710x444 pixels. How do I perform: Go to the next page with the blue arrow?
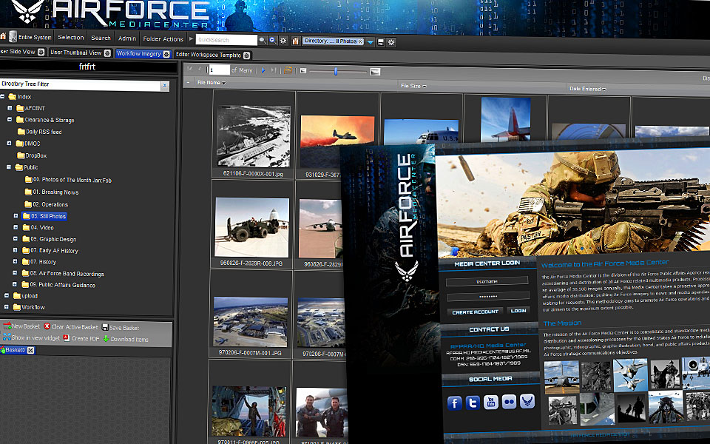coord(263,70)
